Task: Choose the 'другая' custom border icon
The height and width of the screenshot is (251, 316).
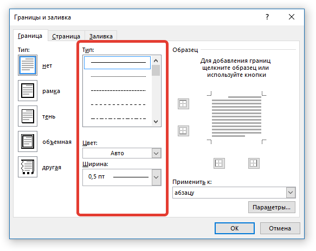Action: point(28,167)
